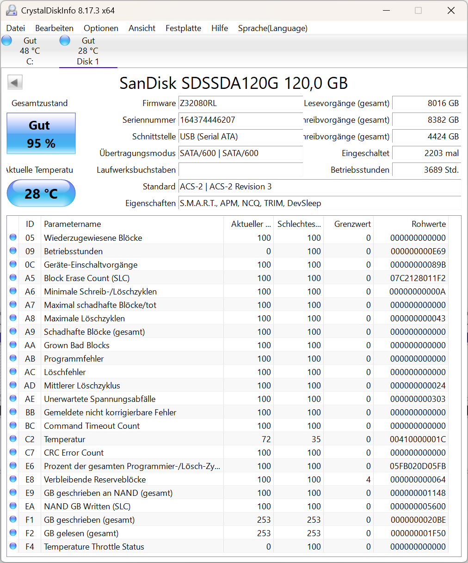
Task: Click the status dot for Gemeldete nicht korrigierbare Fehler
Action: coord(13,412)
